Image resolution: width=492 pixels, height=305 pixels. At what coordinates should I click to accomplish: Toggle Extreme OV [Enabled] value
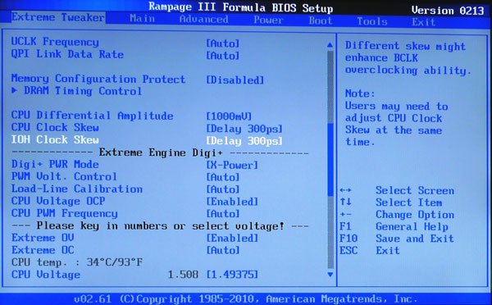coord(232,238)
